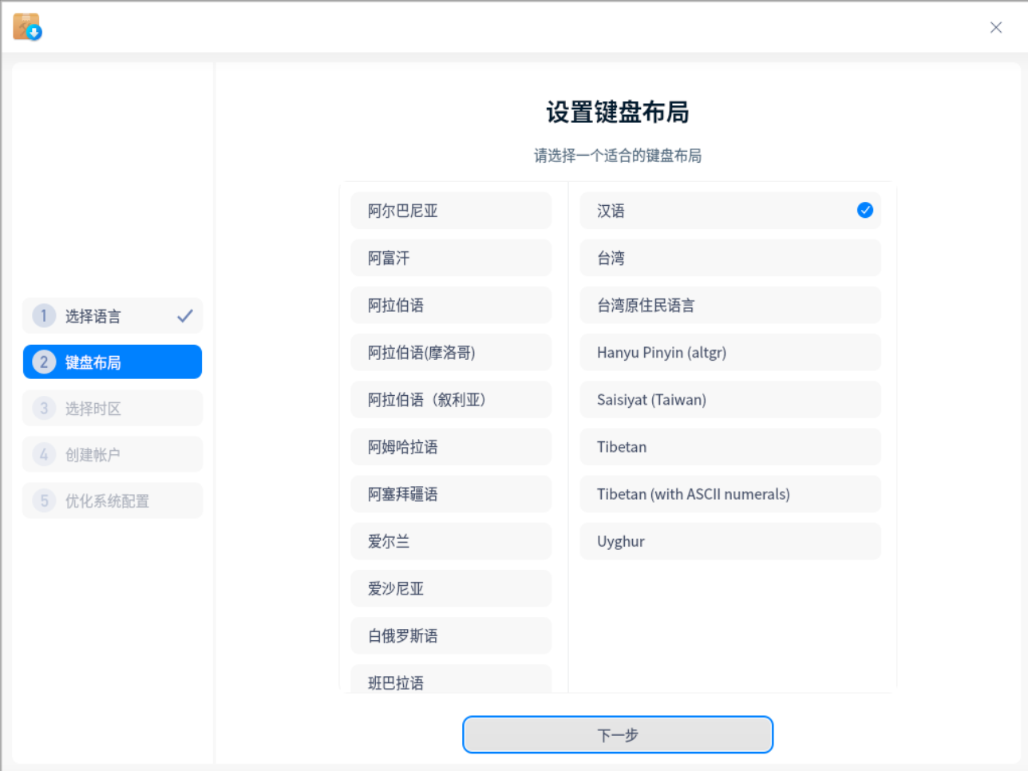Select 爱尔兰 keyboard layout
Screen dimensions: 1028x771
tap(451, 541)
